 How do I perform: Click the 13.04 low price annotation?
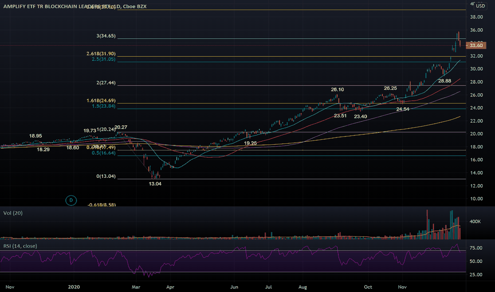[x=155, y=184]
